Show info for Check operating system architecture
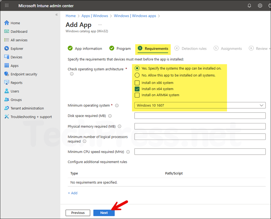This screenshot has width=271, height=219. (x=72, y=74)
